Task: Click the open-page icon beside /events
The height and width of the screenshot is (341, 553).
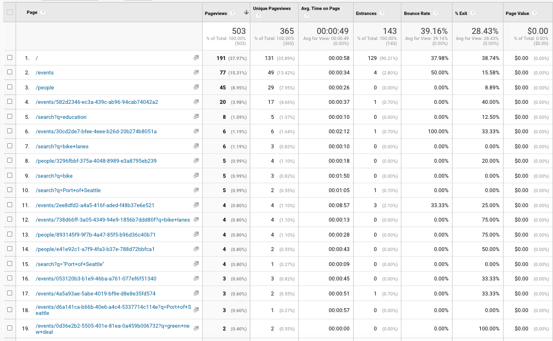Action: (197, 72)
